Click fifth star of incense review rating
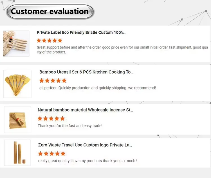 pyautogui.click(x=62, y=119)
